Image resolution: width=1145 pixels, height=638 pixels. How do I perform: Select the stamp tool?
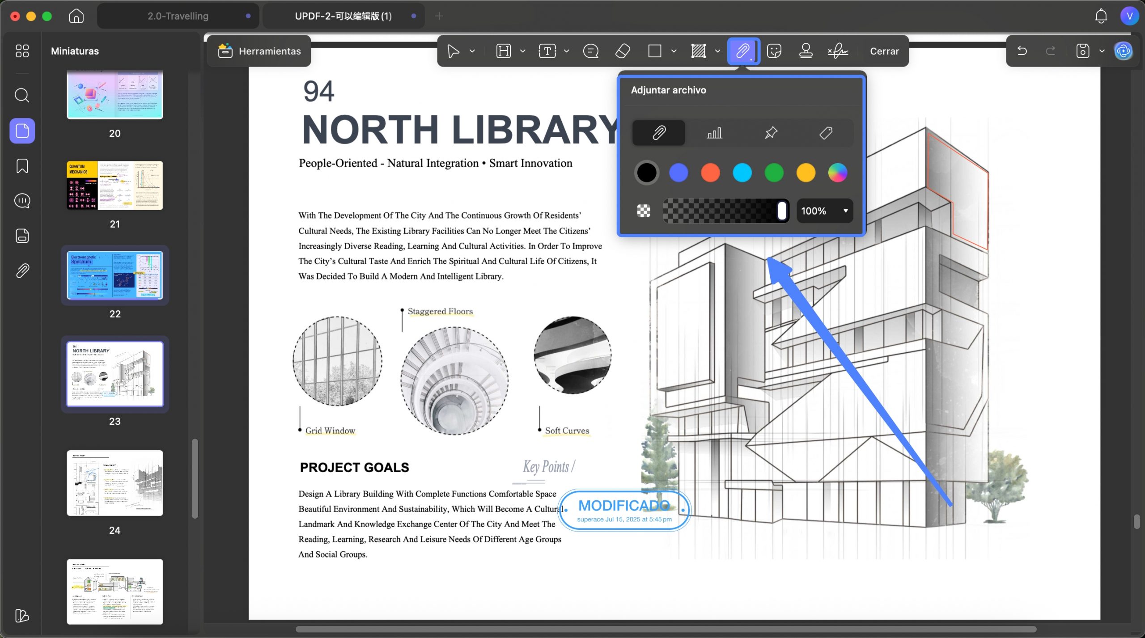coord(806,51)
